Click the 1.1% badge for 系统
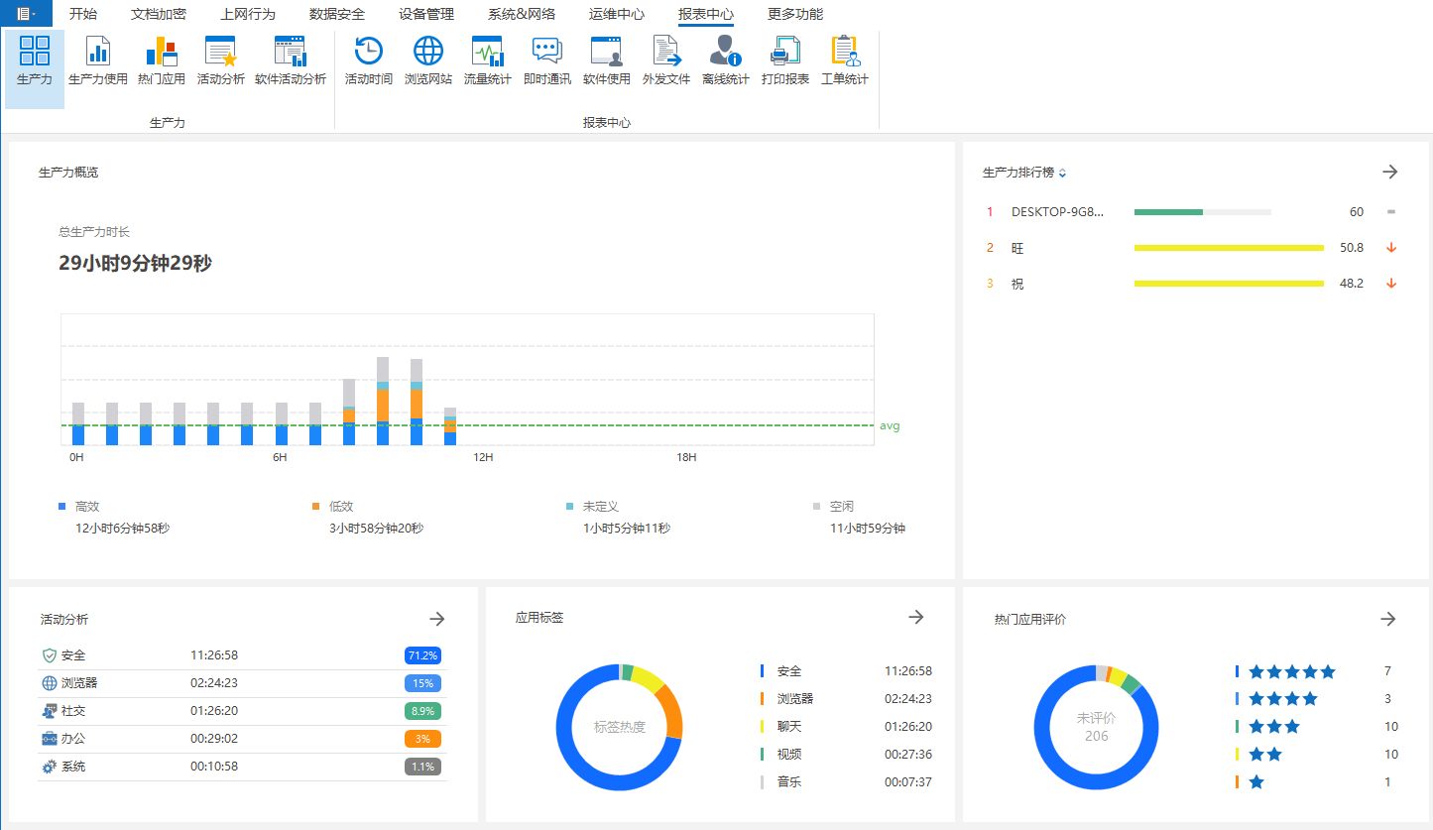The height and width of the screenshot is (830, 1433). (422, 767)
